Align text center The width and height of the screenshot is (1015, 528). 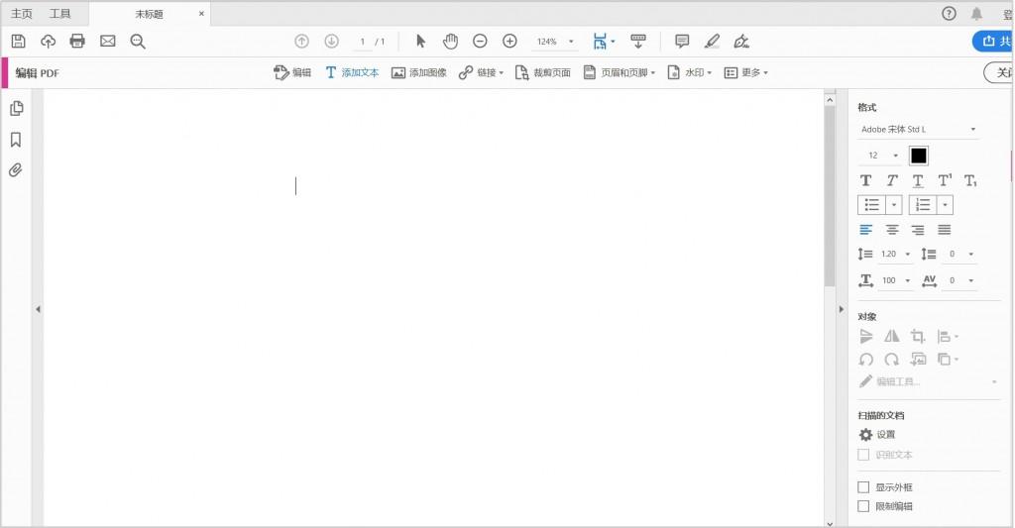point(892,230)
